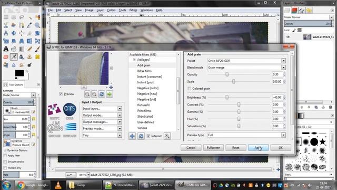Open the Output messages dropdown
This screenshot has width=337, height=190.
point(102,122)
